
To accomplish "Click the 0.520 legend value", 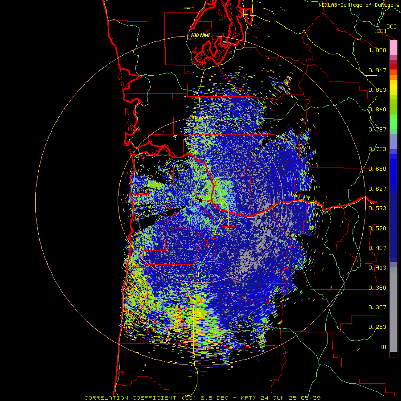I will tap(377, 229).
